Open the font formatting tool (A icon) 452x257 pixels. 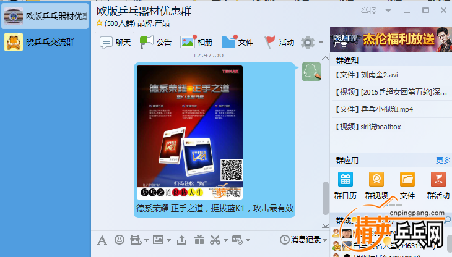pos(102,240)
